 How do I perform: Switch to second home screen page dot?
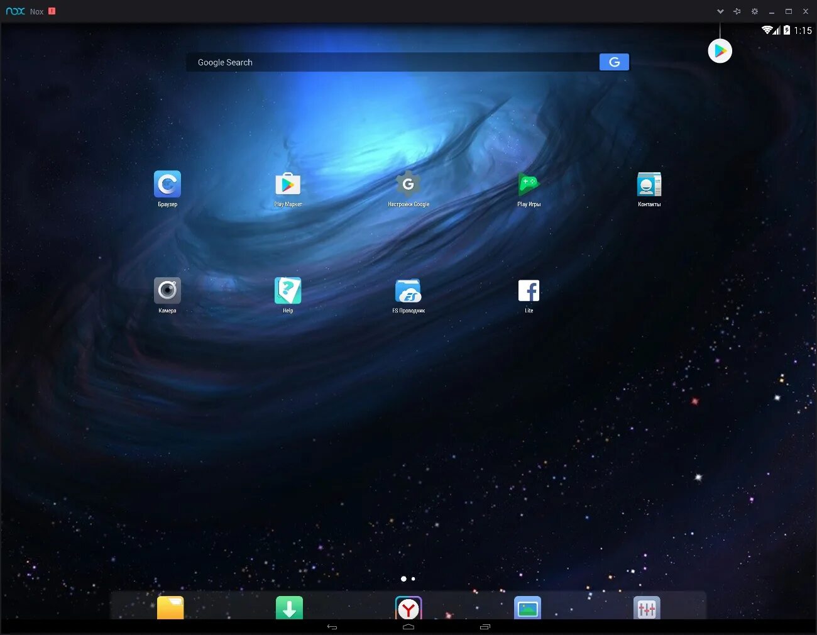[413, 578]
